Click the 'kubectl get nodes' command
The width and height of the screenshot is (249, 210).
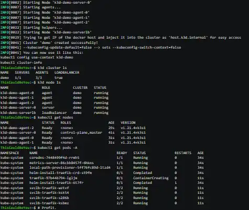tap(56, 118)
